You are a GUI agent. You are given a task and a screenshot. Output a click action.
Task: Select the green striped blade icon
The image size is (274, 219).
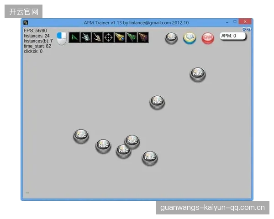[132, 37]
